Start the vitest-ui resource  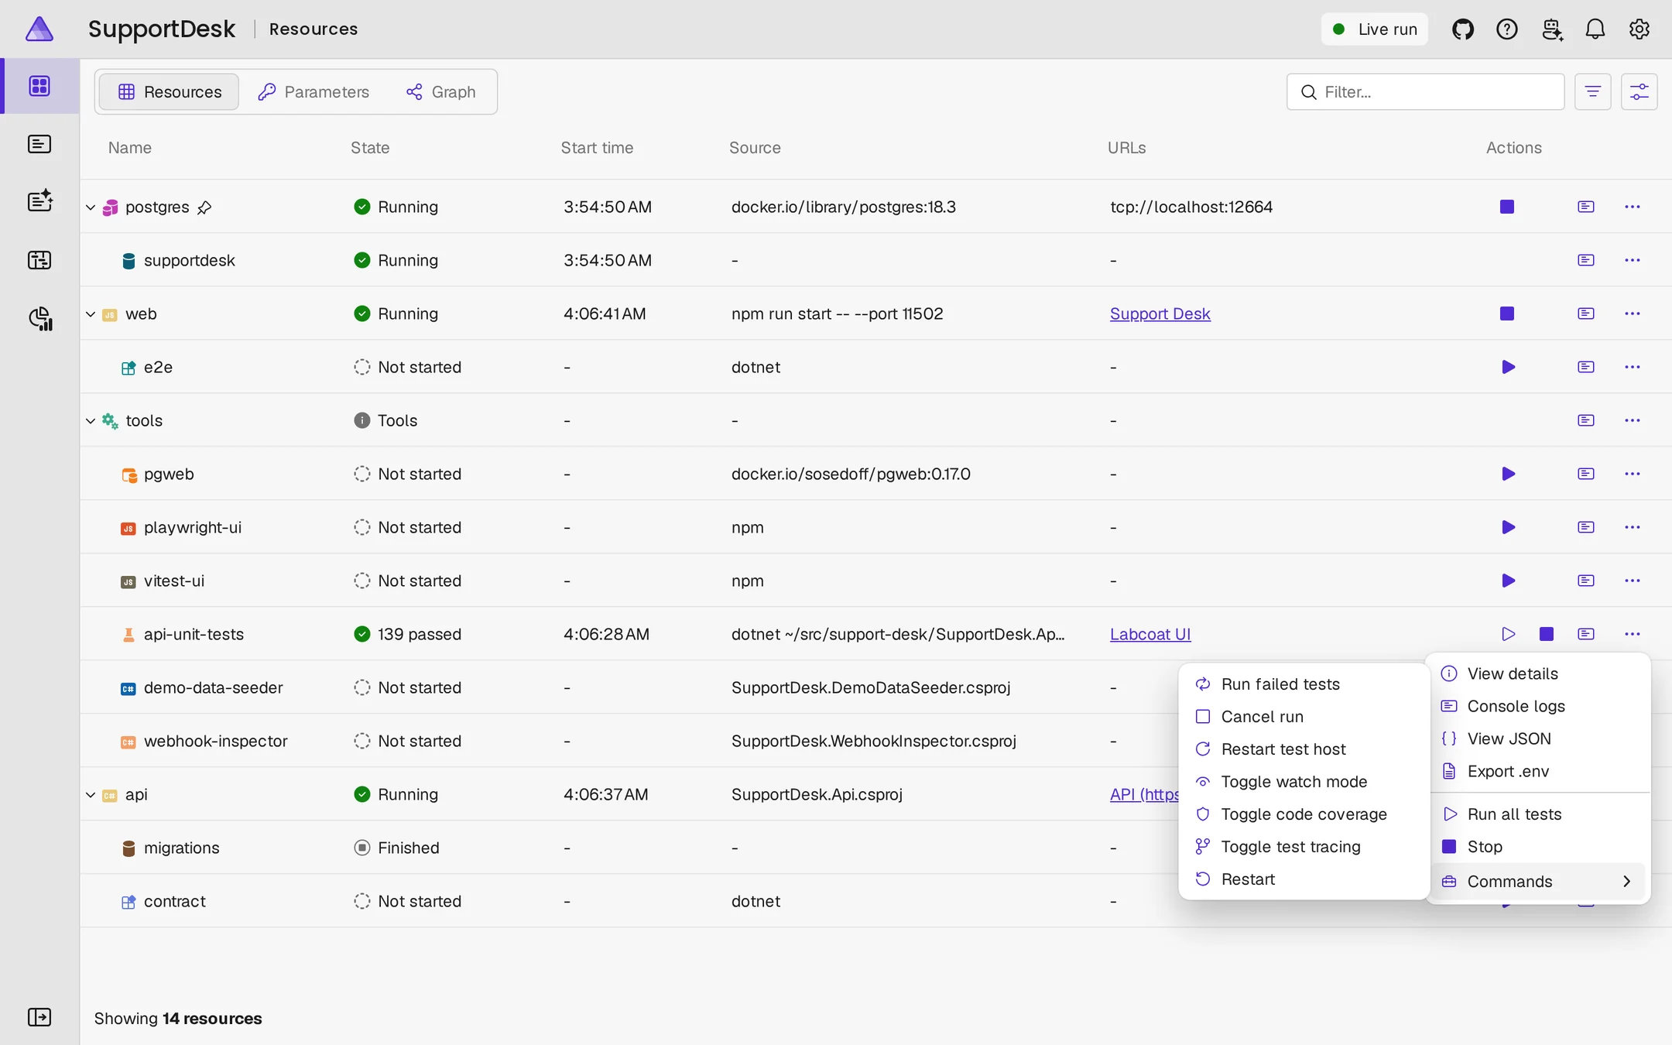(x=1508, y=581)
